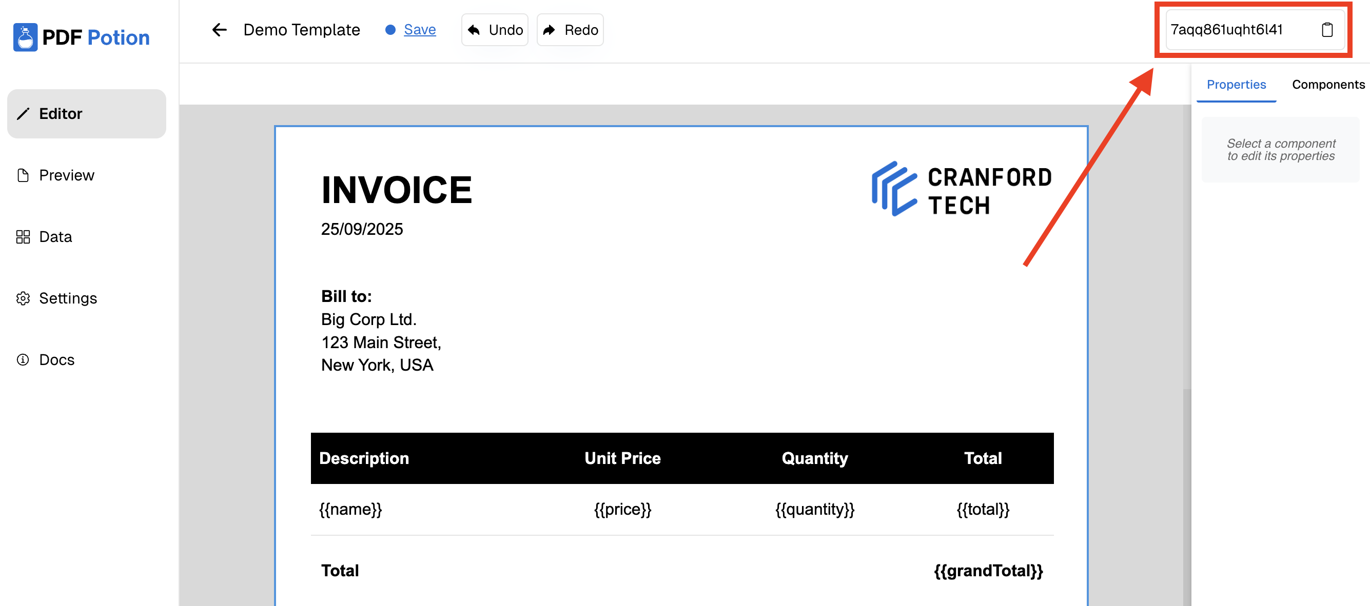
Task: Click the Description table header cell
Action: coord(364,458)
